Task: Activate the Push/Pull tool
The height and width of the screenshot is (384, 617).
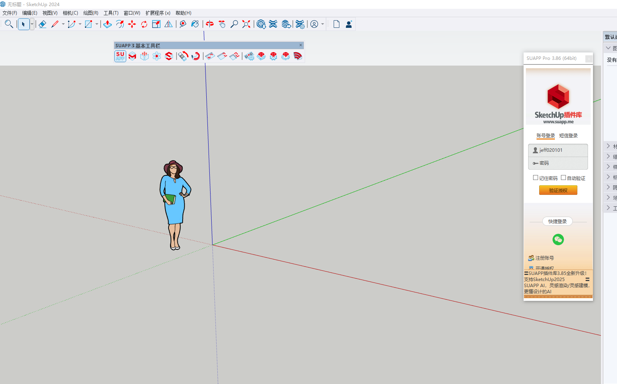Action: (108, 24)
